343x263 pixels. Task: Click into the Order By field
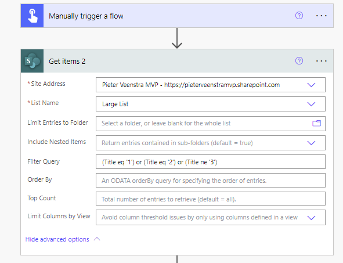click(x=211, y=181)
